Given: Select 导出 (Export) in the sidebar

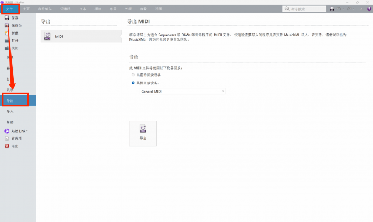Looking at the screenshot, I should tap(18, 100).
